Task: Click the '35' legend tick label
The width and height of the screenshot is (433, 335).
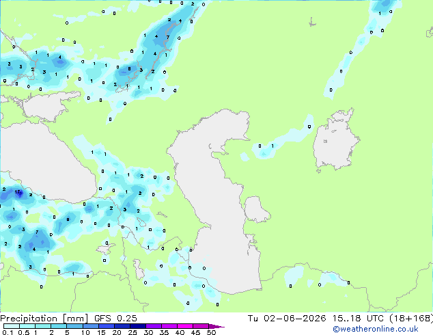Action: (164, 332)
